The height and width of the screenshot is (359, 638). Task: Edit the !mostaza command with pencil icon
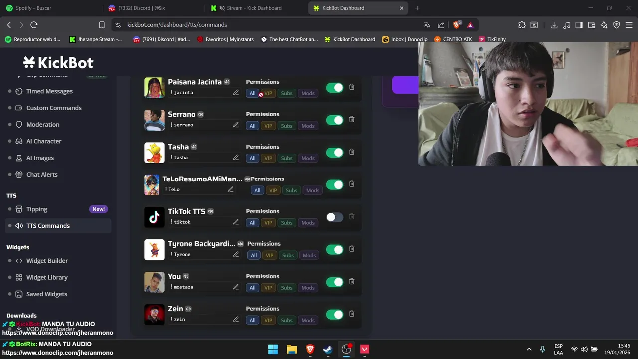(236, 287)
